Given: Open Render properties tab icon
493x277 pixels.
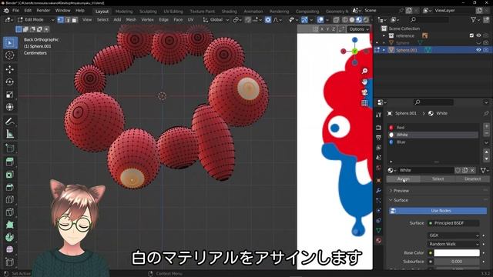Looking at the screenshot, I should tap(378, 128).
